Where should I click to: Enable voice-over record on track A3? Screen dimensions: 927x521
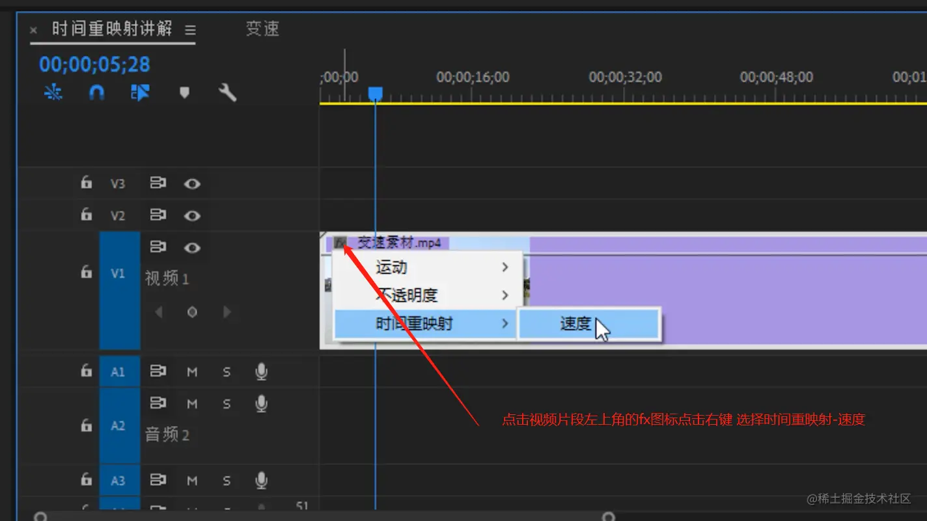(261, 481)
